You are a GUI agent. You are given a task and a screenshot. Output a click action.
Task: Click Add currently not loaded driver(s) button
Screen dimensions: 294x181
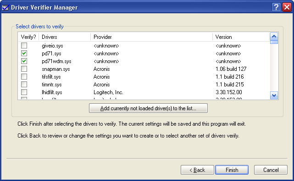(148, 108)
